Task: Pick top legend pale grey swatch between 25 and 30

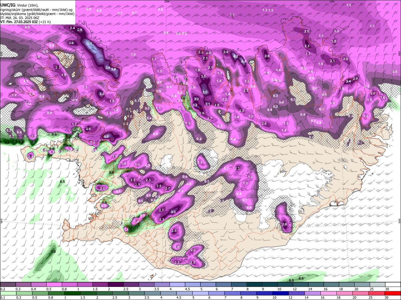Action: pos(378,285)
